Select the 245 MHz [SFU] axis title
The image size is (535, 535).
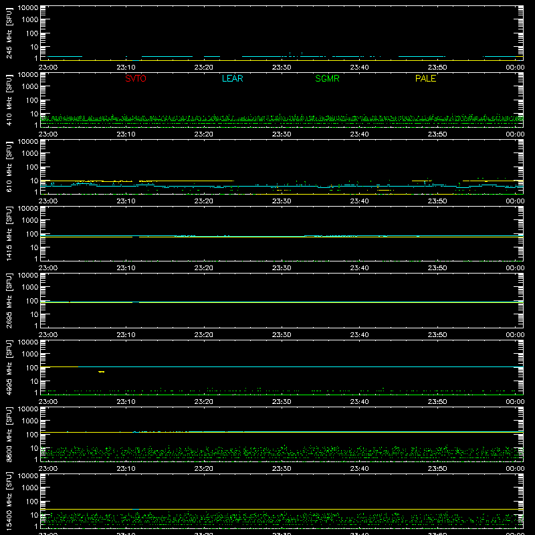click(x=9, y=33)
